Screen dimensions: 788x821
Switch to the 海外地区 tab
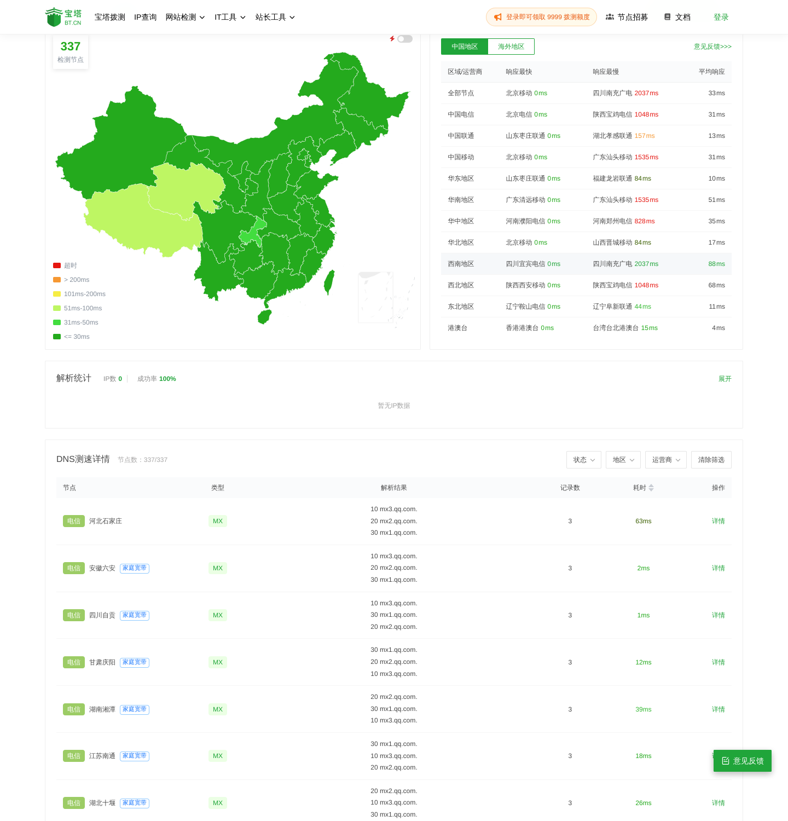pyautogui.click(x=511, y=47)
